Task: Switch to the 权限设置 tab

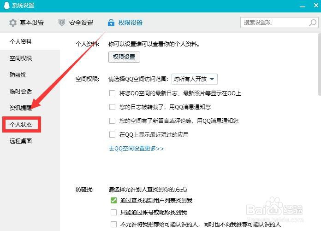Action: [x=125, y=23]
